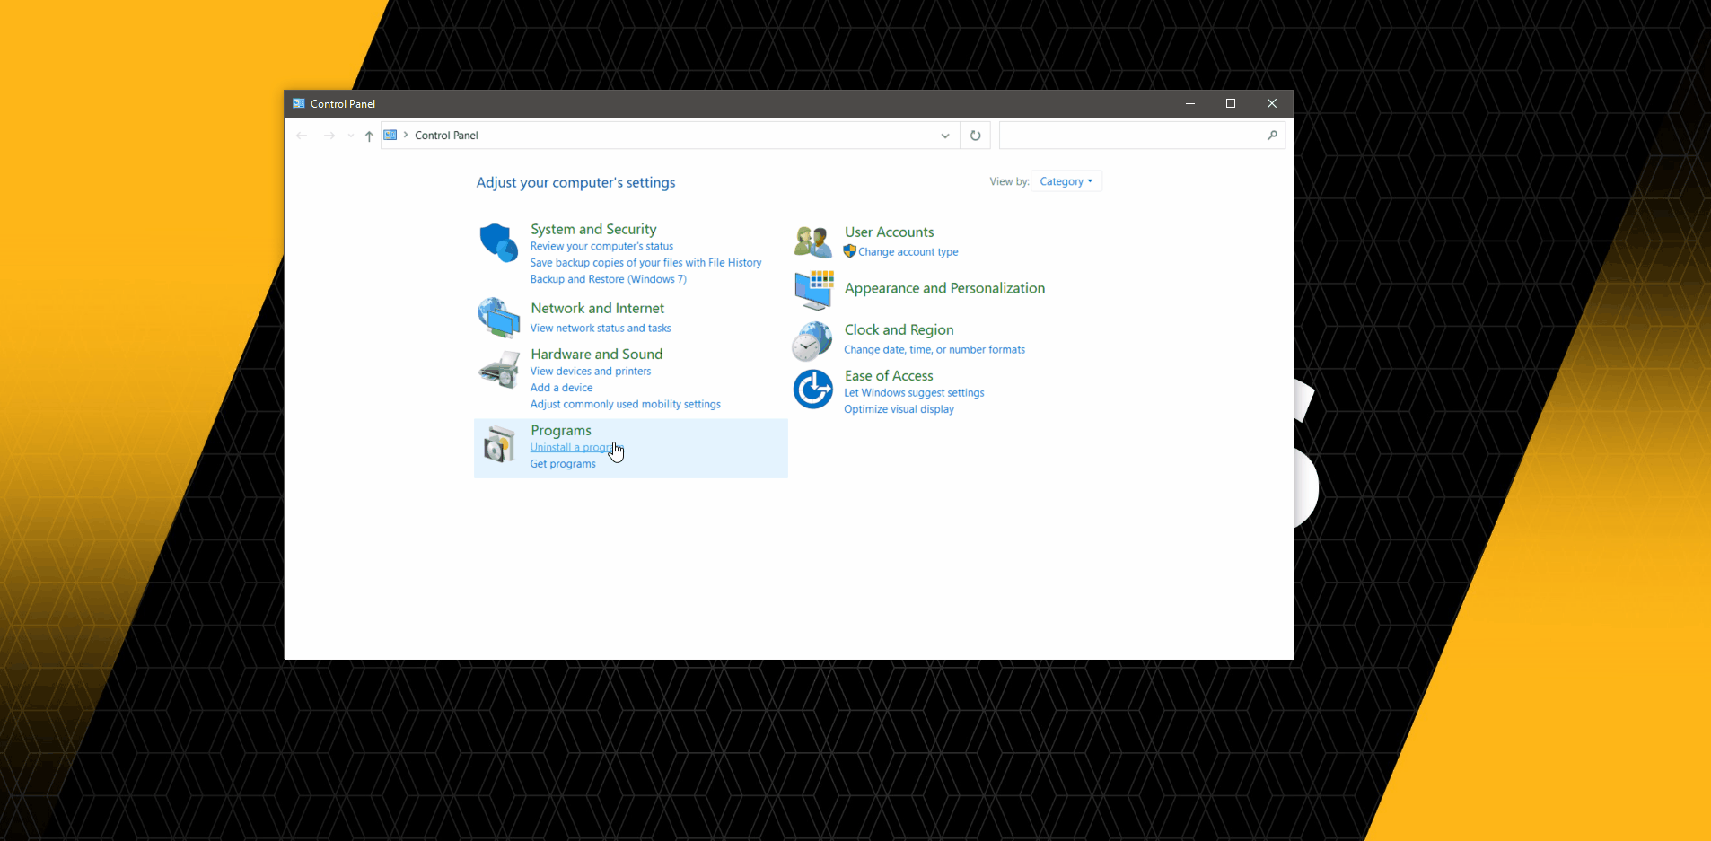
Task: Go up one level with Up arrow
Action: tap(369, 136)
